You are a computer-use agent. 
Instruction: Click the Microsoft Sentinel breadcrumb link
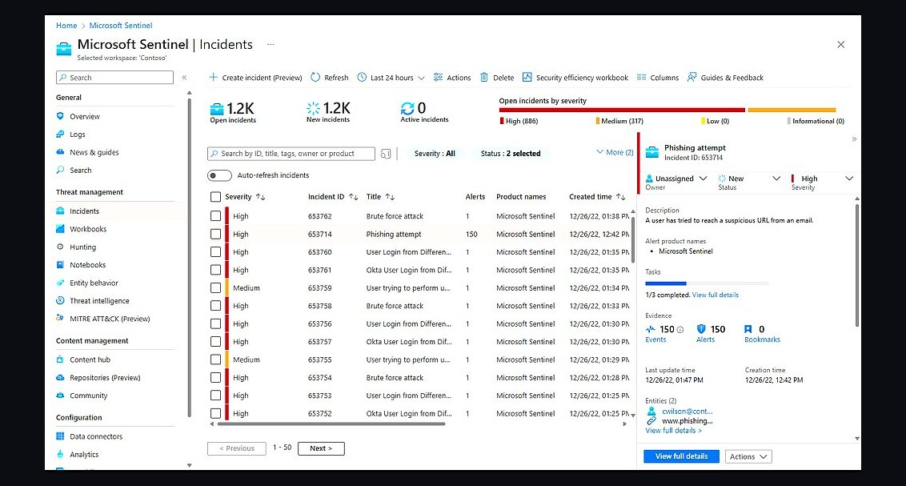pyautogui.click(x=121, y=26)
